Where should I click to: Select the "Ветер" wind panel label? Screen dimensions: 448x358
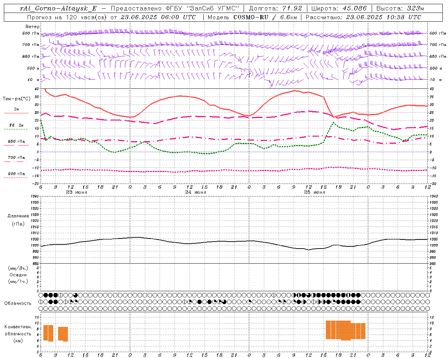point(33,27)
